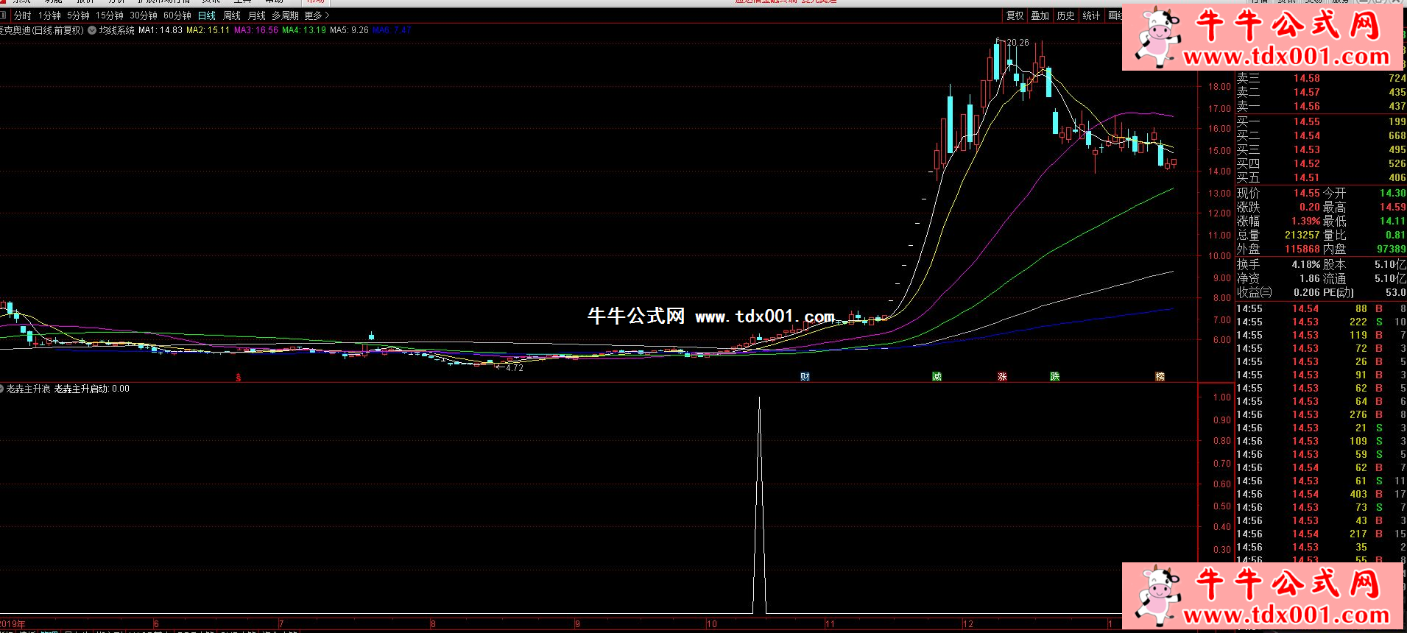Click the 换手 4.18% value
Image resolution: width=1407 pixels, height=633 pixels.
tap(1306, 264)
